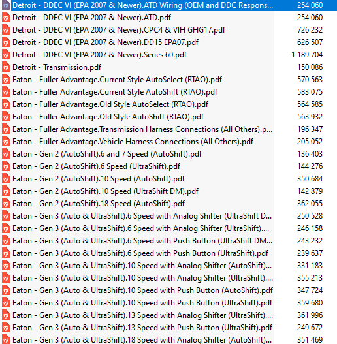Click the icon of the highlighted ATD Wiring file
This screenshot has width=337, height=344.
[x=6, y=5]
